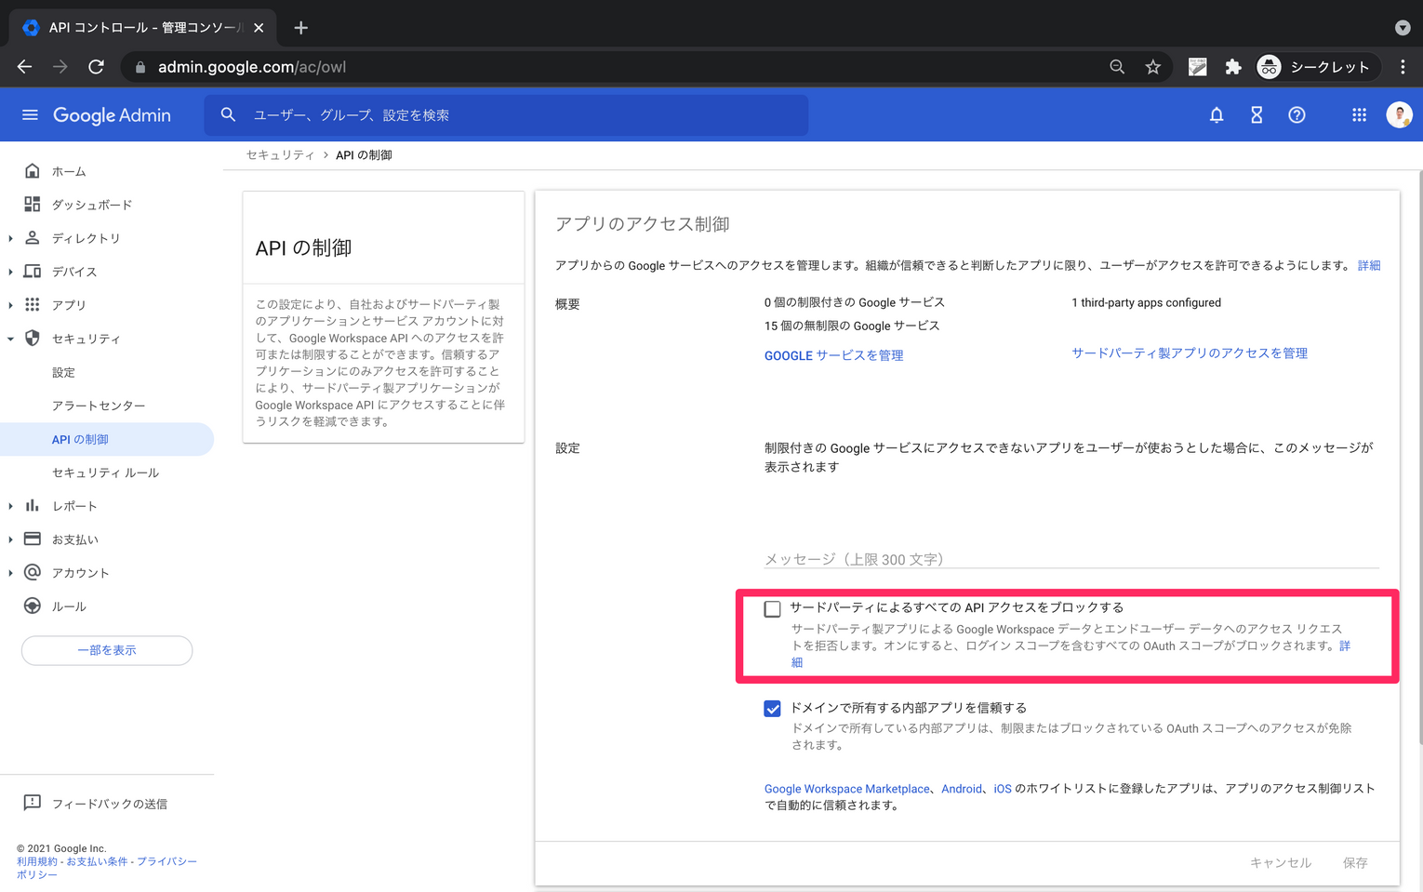Click the Admin search box
Image resolution: width=1423 pixels, height=892 pixels.
(507, 115)
